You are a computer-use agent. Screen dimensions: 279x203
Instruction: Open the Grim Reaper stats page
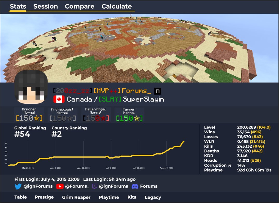pos(76,197)
